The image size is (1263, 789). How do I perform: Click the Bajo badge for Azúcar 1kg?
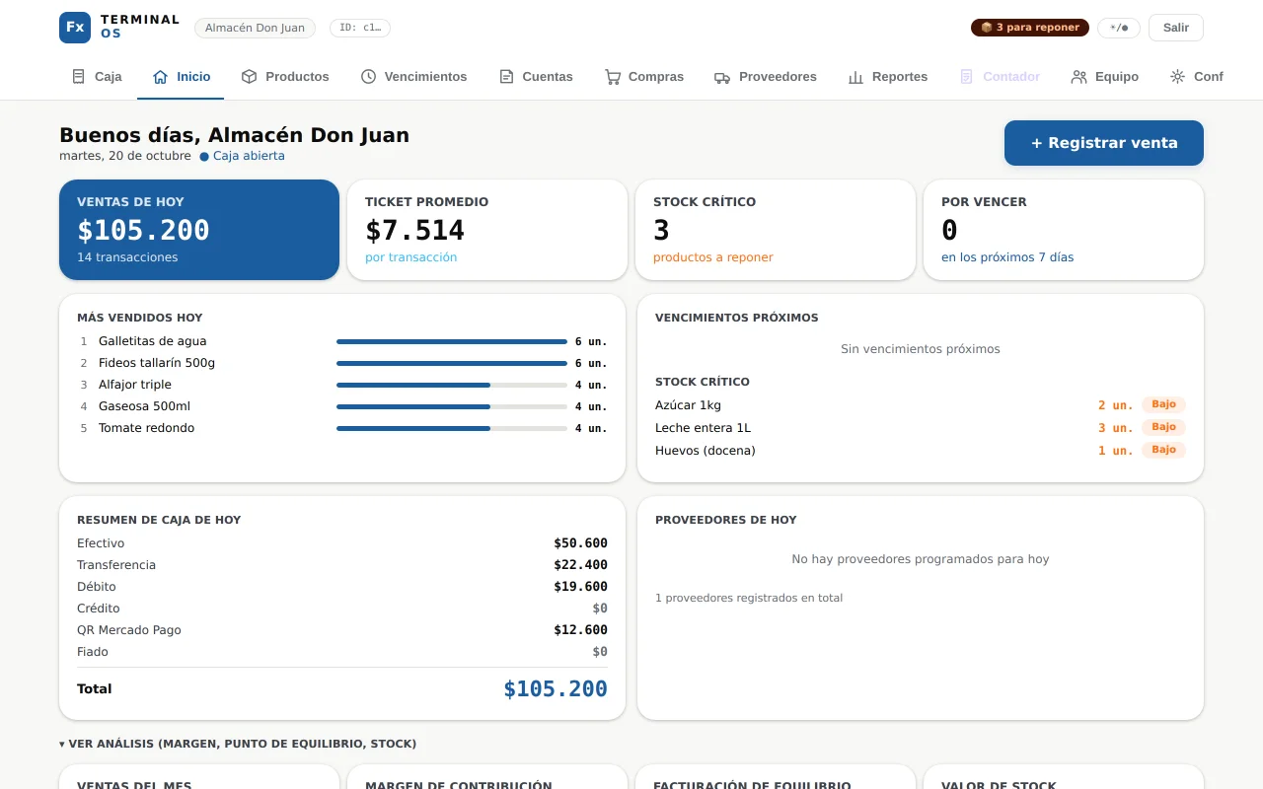(x=1164, y=404)
